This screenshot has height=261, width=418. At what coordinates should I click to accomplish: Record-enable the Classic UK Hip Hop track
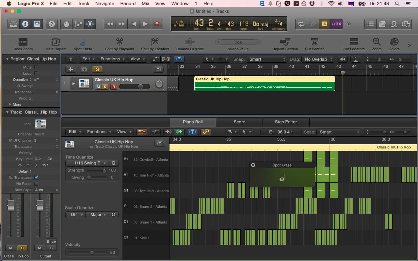[113, 87]
